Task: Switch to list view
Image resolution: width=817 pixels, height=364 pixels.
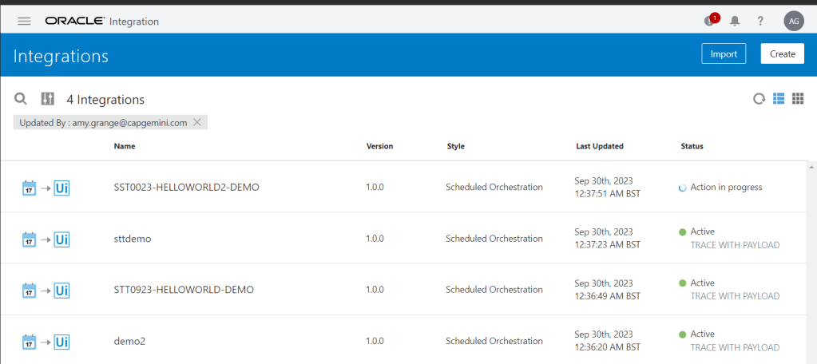Action: (x=779, y=99)
